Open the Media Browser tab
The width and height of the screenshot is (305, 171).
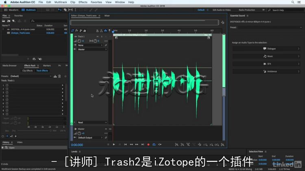coord(9,66)
